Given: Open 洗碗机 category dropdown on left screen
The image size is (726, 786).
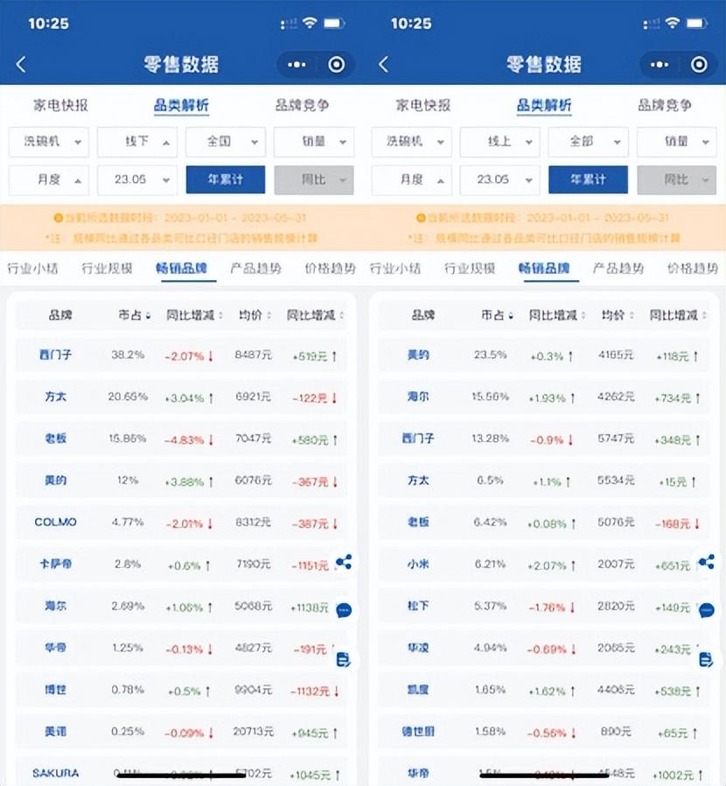Looking at the screenshot, I should [x=49, y=142].
